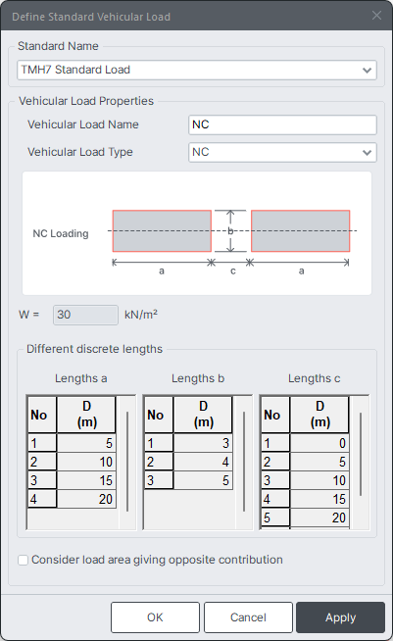393x641 pixels.
Task: Expand the Vehicular Load Type dropdown arrow
Action: click(367, 153)
